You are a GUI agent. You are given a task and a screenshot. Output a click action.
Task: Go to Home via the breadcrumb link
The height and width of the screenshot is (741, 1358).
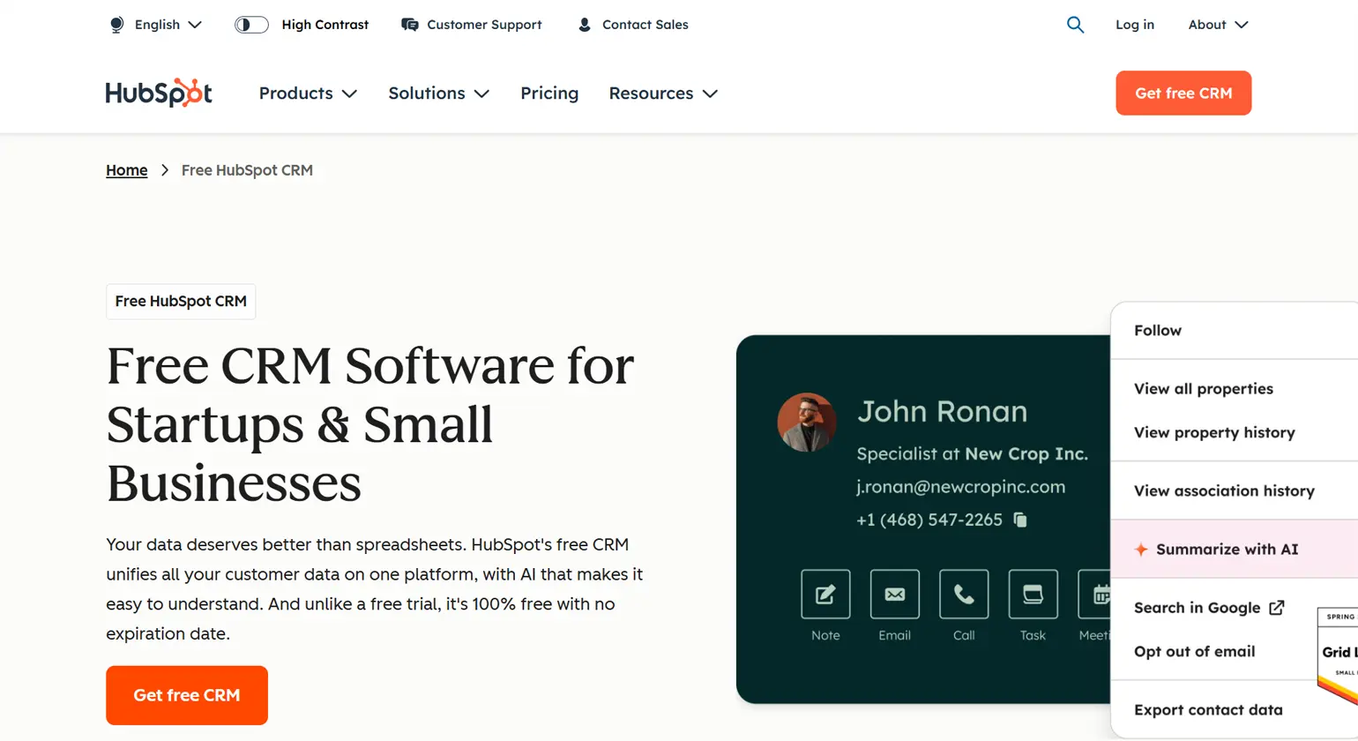[126, 169]
